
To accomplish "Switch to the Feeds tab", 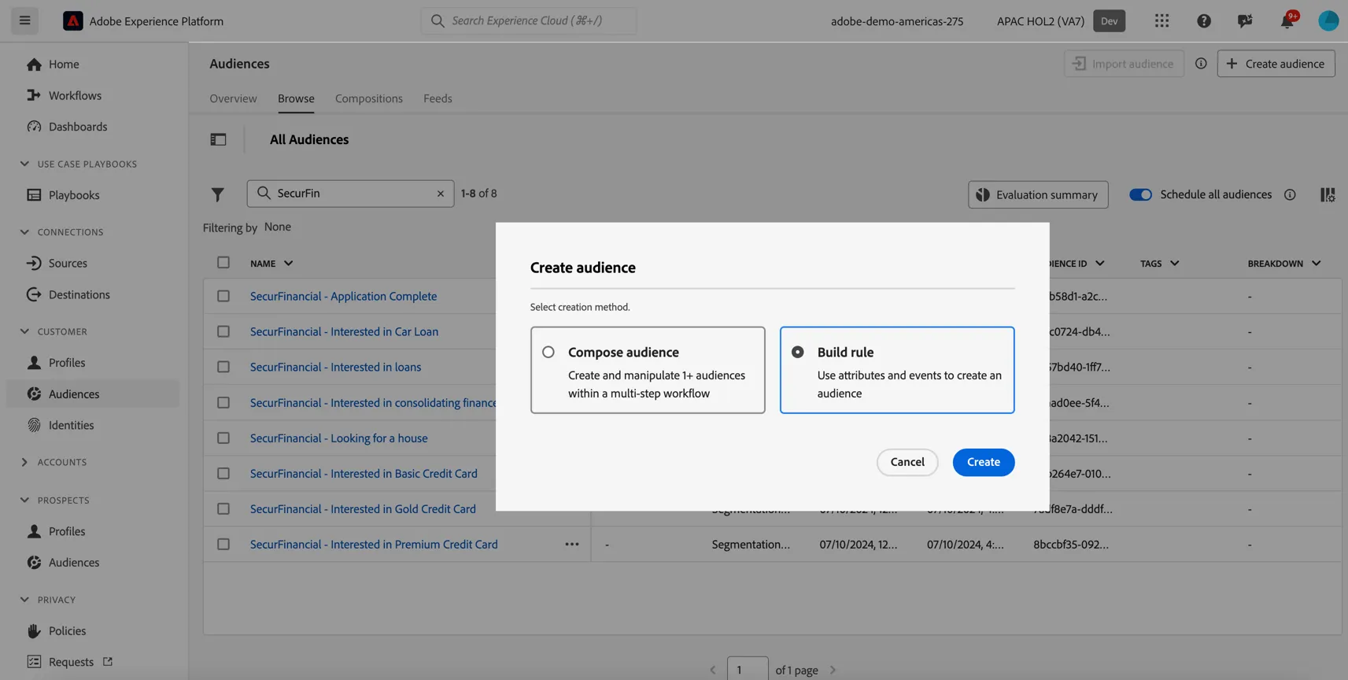I will [438, 98].
